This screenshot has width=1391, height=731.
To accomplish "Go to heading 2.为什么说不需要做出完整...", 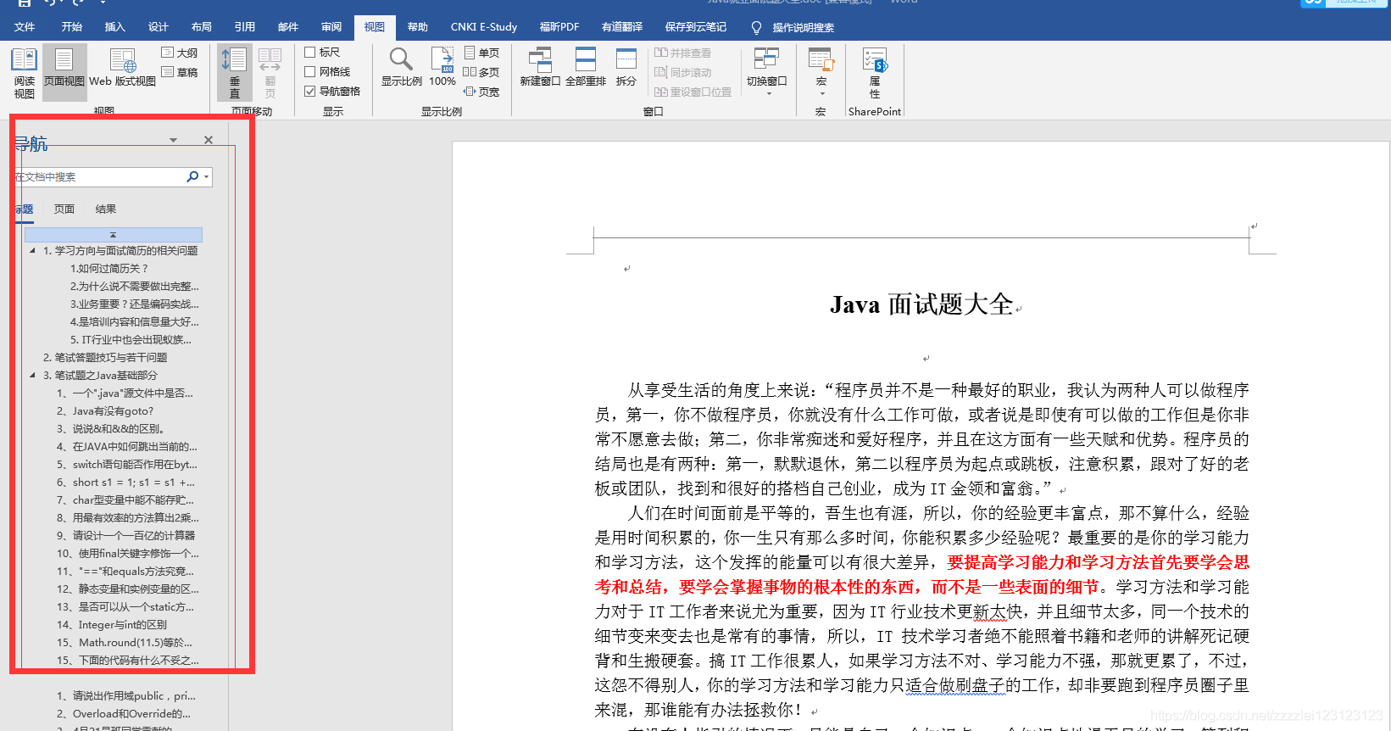I will point(135,287).
